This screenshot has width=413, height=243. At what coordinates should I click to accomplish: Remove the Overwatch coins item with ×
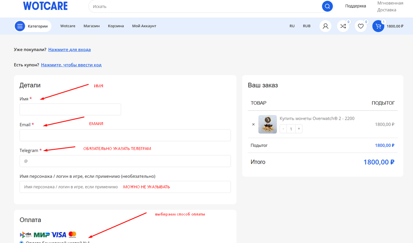(253, 125)
